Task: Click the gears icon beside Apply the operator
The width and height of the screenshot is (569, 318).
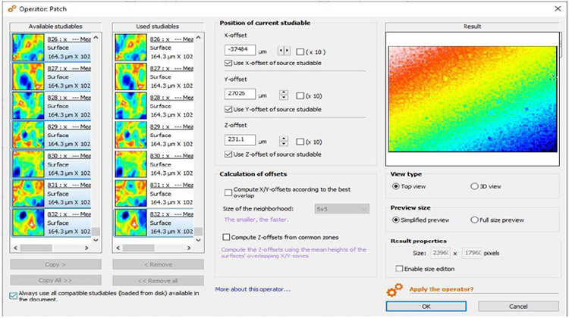Action: [395, 290]
